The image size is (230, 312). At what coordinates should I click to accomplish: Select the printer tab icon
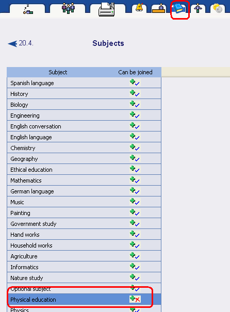coord(107,9)
